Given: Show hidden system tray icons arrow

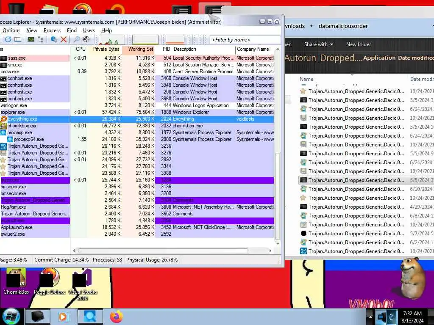Looking at the screenshot, I should point(370,317).
